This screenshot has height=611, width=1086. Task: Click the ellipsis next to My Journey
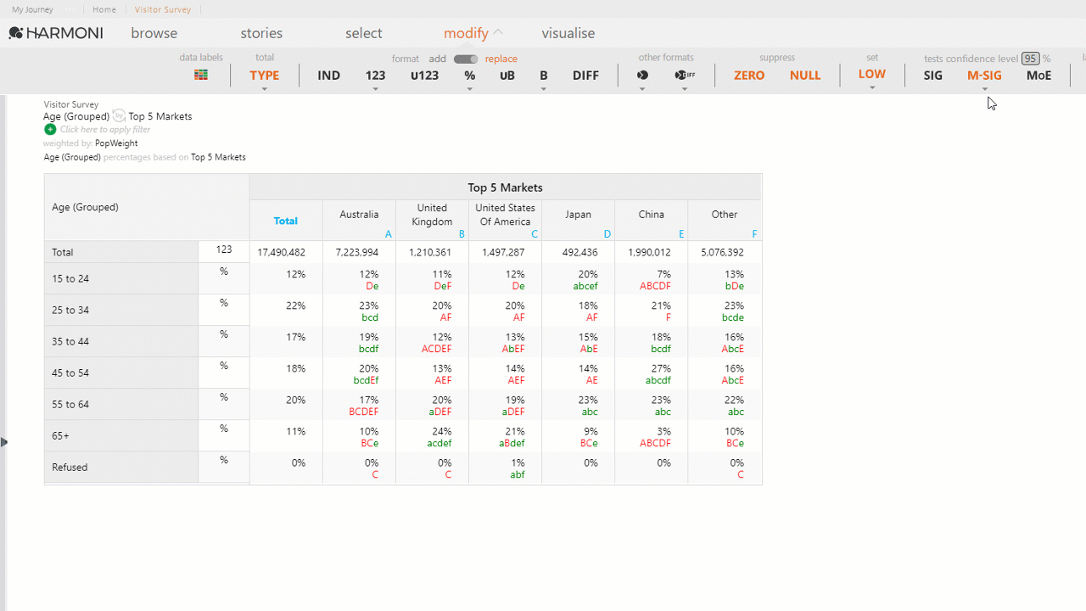point(71,9)
